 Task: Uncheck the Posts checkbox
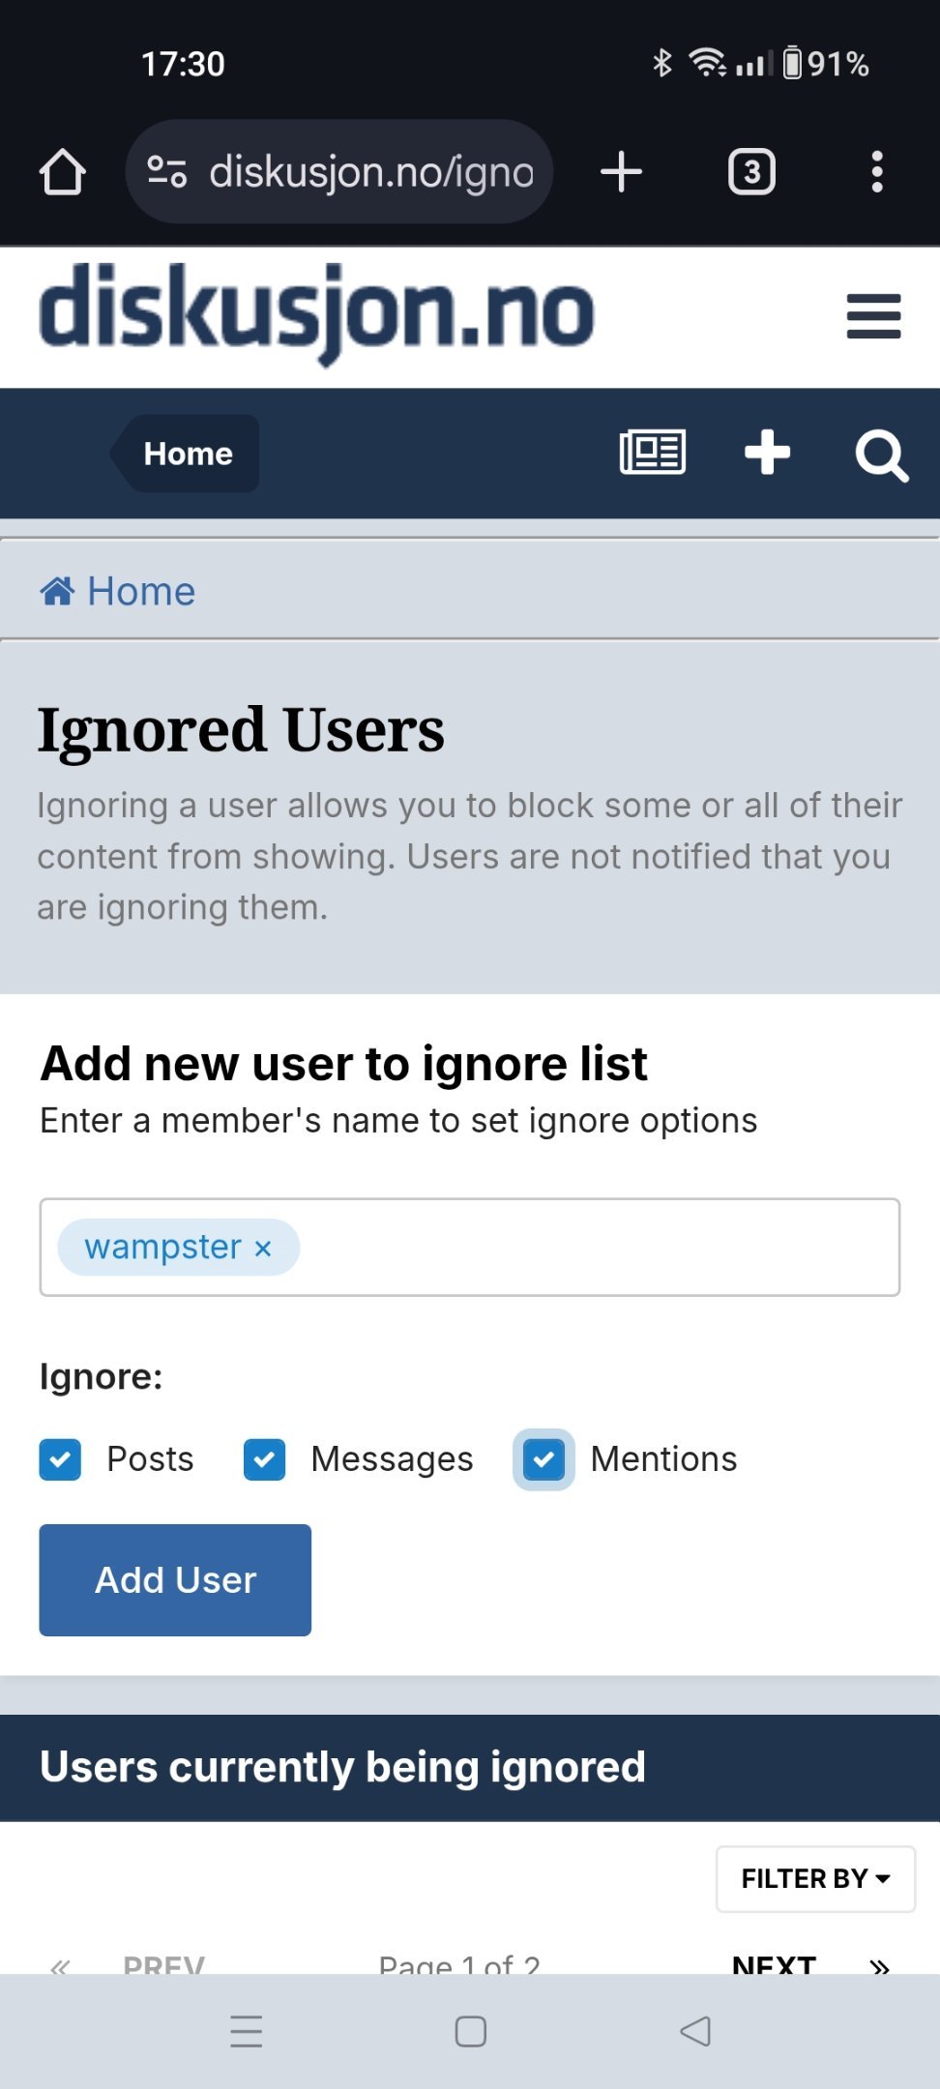tap(60, 1459)
